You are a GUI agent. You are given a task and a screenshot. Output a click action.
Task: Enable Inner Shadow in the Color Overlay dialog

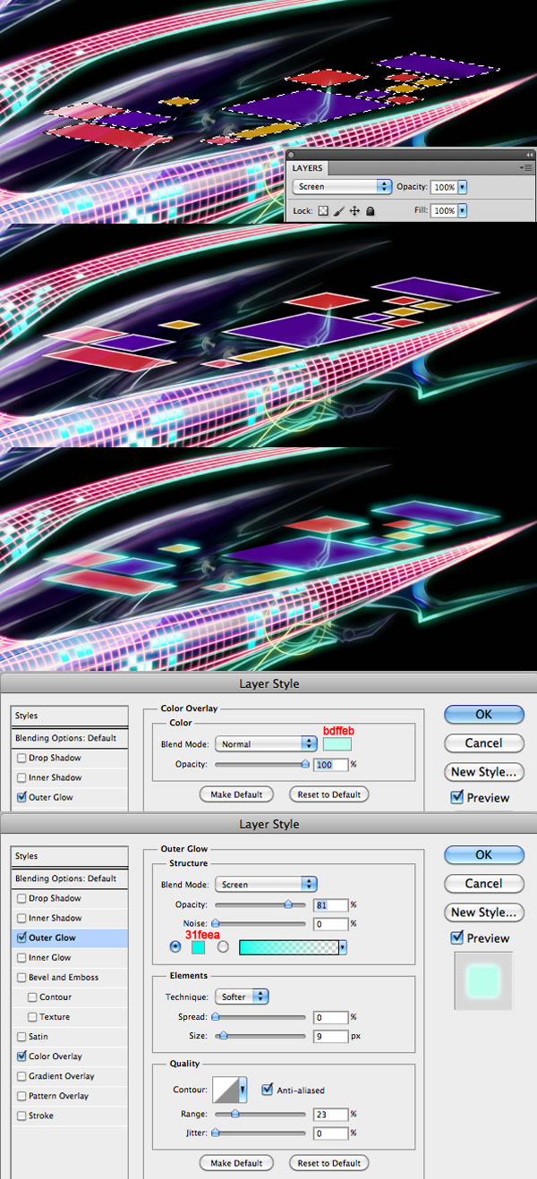click(x=21, y=777)
